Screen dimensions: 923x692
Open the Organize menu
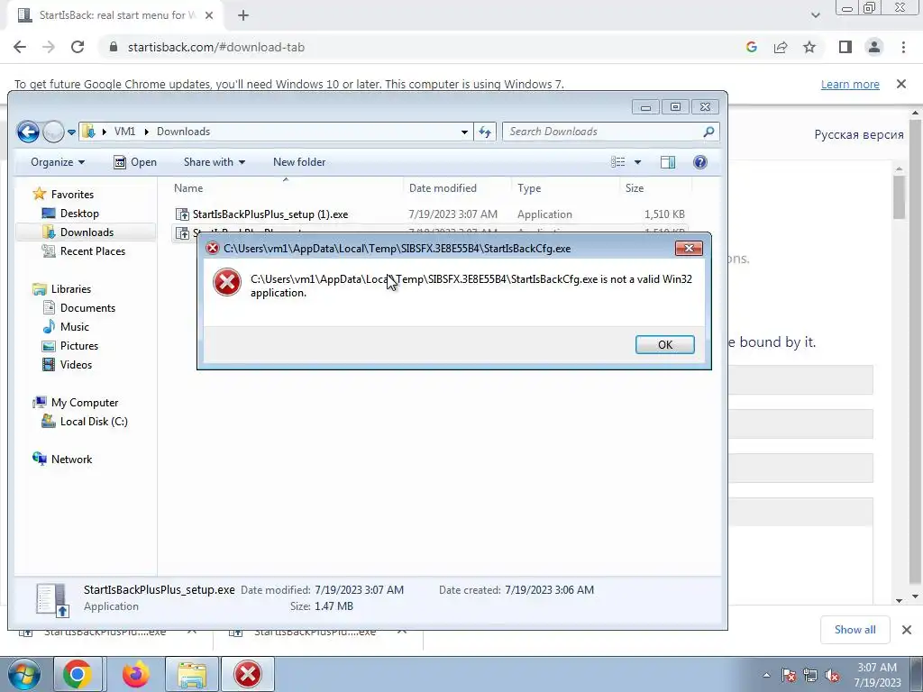pos(58,162)
